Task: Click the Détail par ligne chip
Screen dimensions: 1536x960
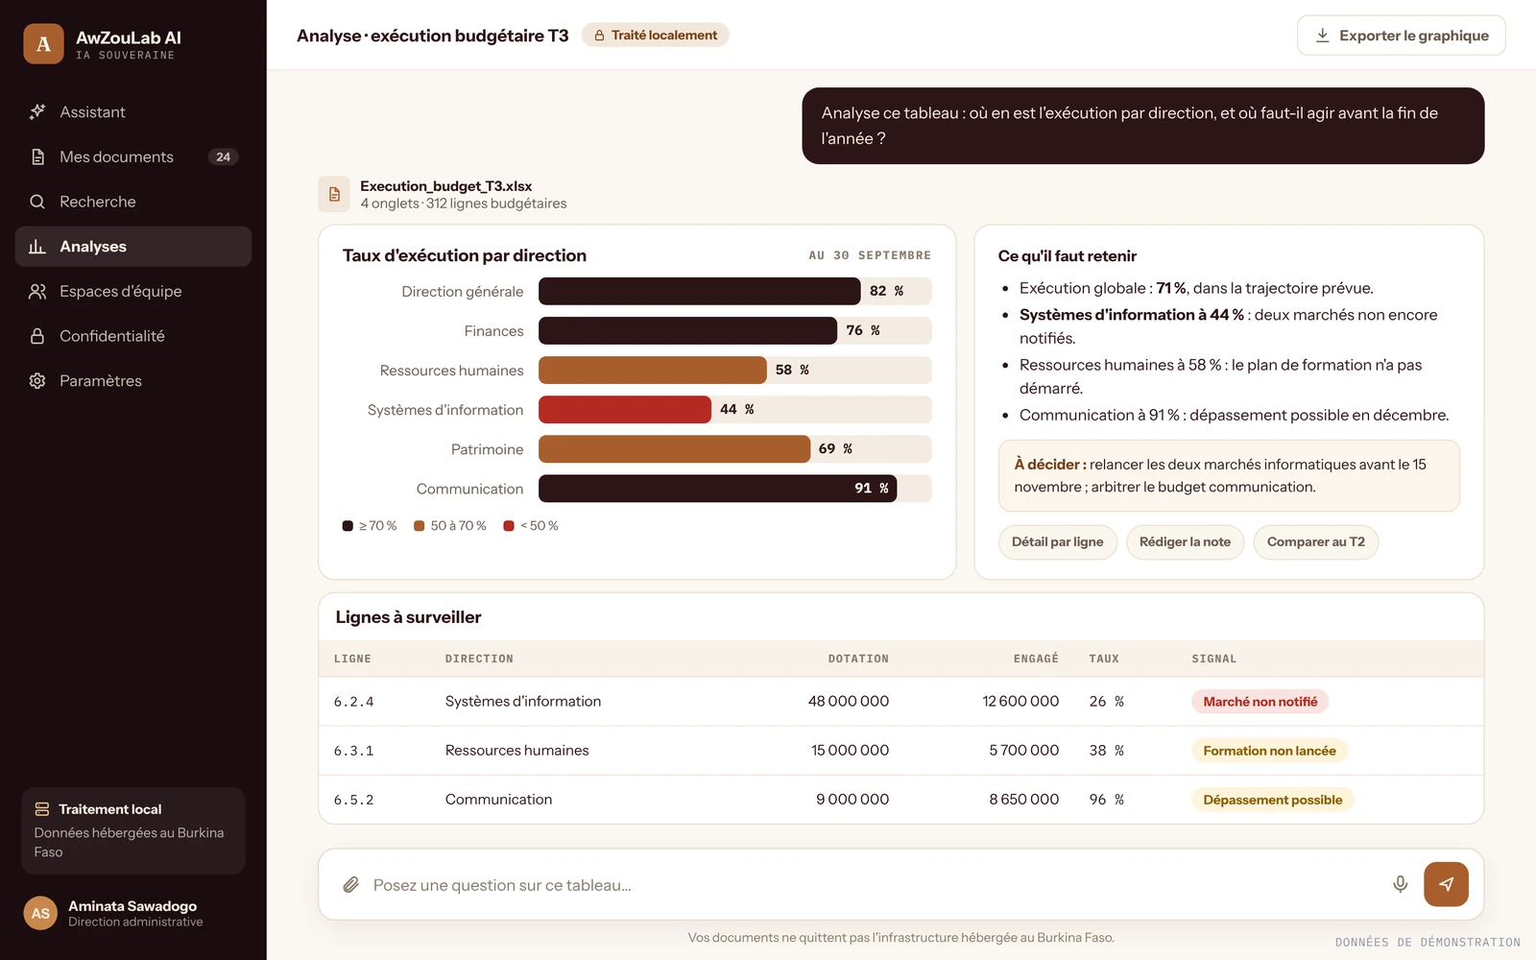Action: point(1057,542)
